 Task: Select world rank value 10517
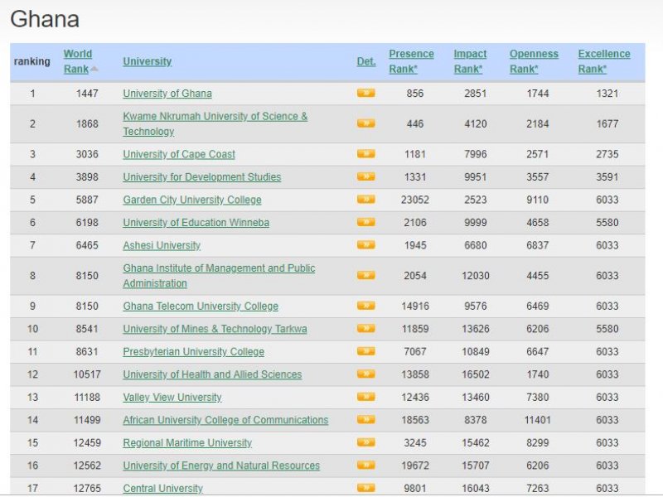(x=87, y=375)
